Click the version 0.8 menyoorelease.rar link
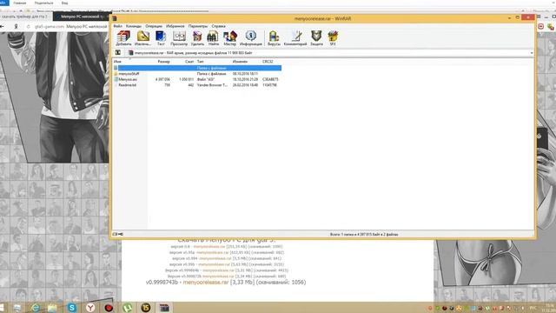The height and width of the screenshot is (313, 556). click(x=209, y=246)
